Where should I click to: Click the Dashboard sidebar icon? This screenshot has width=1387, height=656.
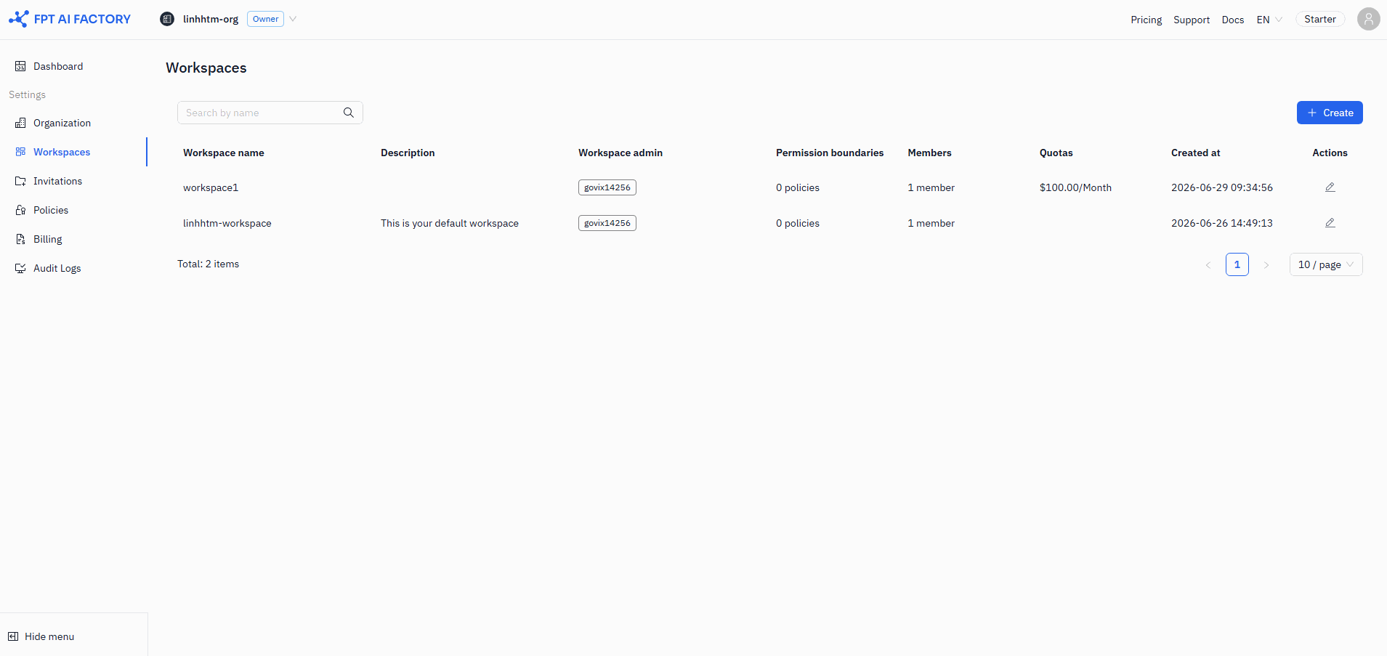[20, 66]
